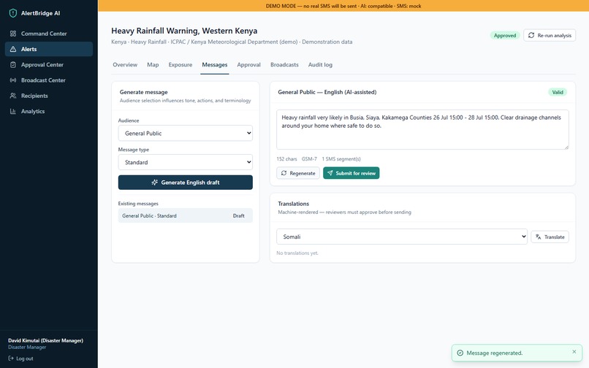This screenshot has height=368, width=589.
Task: Click the Log out arrow icon
Action: tap(11, 359)
